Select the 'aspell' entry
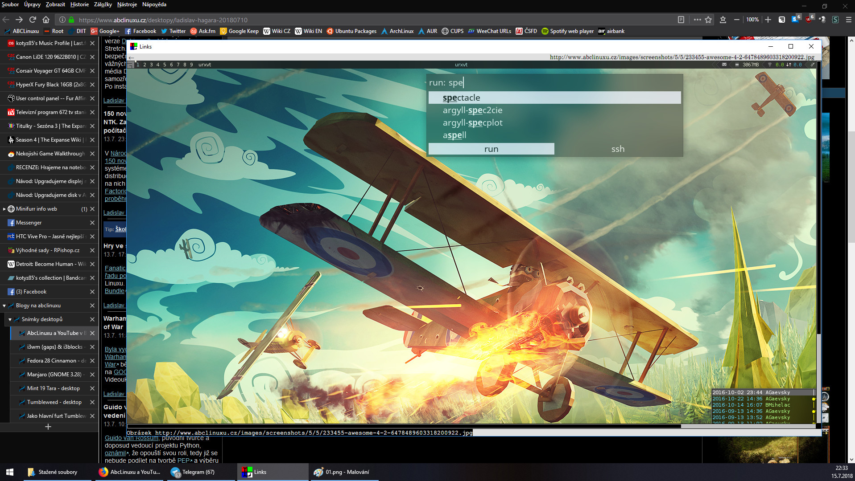Screen dimensions: 855x481 (x=554, y=135)
